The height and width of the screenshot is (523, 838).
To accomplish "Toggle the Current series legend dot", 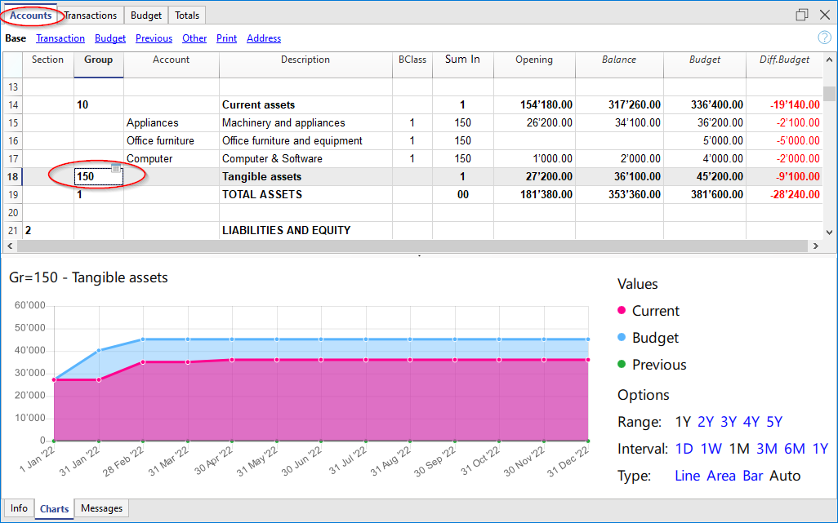I will tap(622, 311).
